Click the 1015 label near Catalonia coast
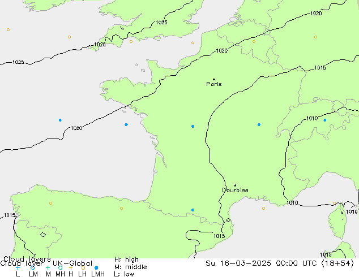The image size is (359, 277). (x=219, y=236)
